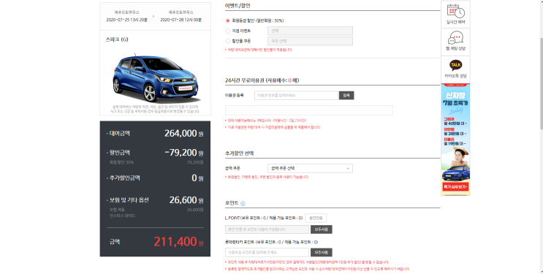The height and width of the screenshot is (274, 543).
Task: Click the new car July promotion banner
Action: tap(455, 140)
